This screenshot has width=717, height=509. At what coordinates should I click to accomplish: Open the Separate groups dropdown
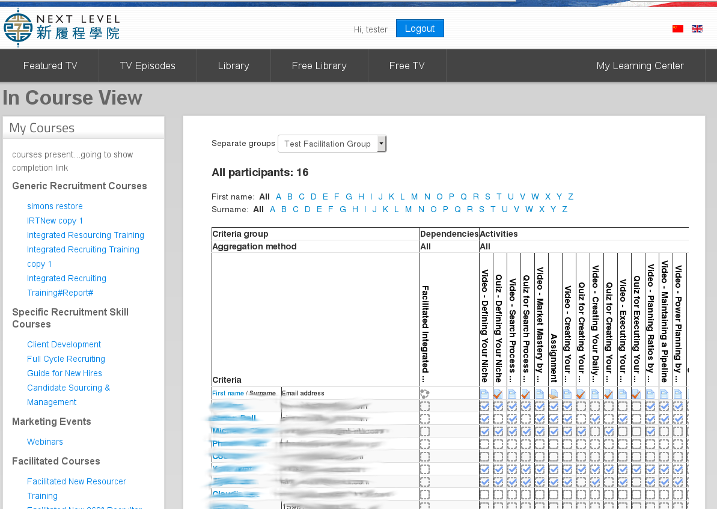[x=332, y=144]
